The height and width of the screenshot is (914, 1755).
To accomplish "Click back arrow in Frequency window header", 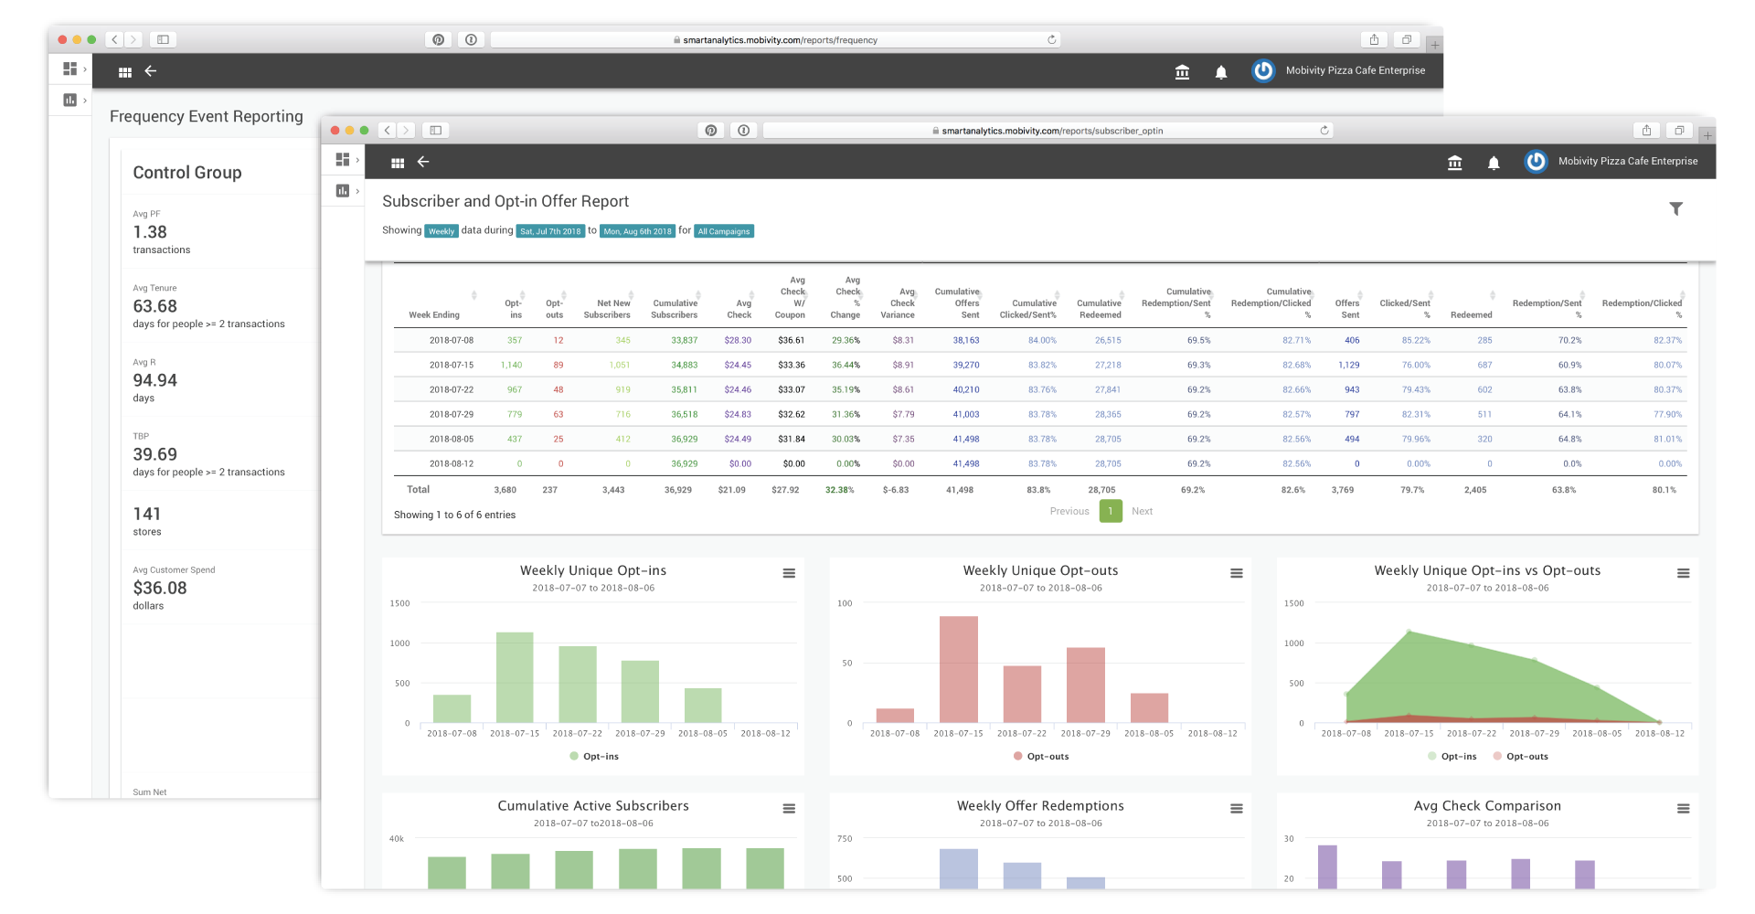I will click(x=151, y=71).
